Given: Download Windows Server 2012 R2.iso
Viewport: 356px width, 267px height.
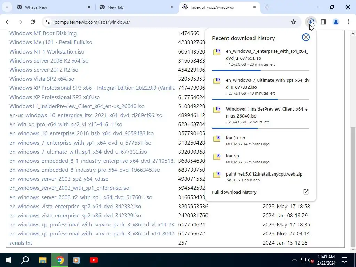Looking at the screenshot, I should tap(44, 70).
